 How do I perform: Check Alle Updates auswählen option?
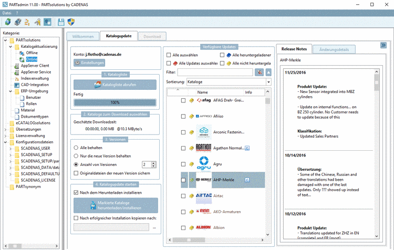click(x=169, y=64)
